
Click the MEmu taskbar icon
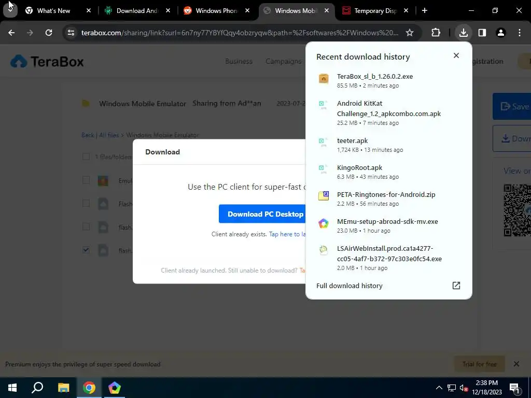115,388
